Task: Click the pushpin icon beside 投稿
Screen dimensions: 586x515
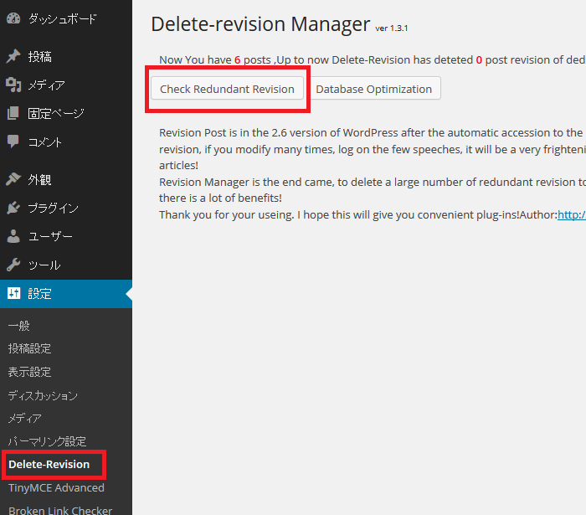Action: click(x=13, y=56)
